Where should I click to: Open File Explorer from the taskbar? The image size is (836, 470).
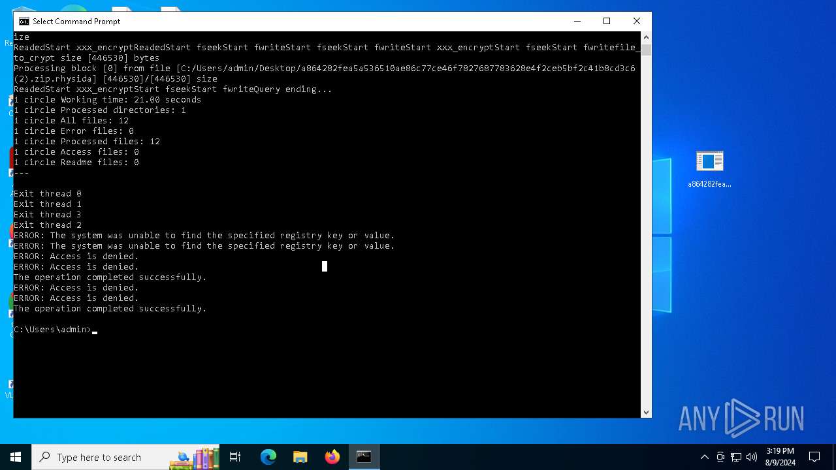(300, 457)
